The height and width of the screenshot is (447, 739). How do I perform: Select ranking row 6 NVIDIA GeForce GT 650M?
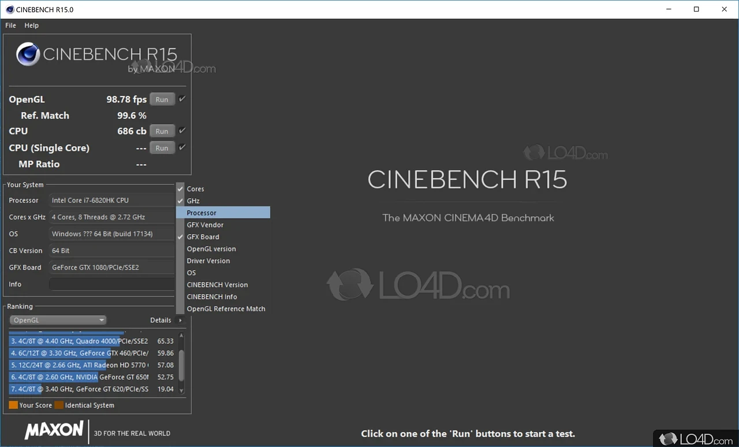tap(92, 377)
